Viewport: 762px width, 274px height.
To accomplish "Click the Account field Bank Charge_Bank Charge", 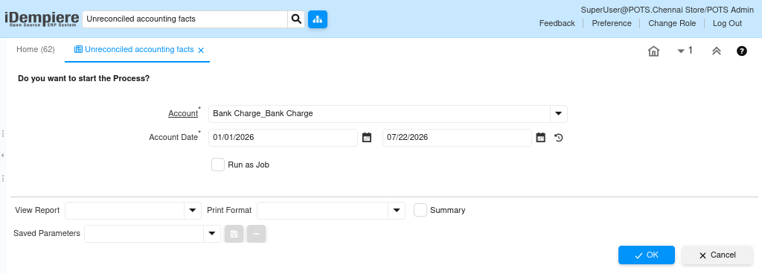I will click(380, 114).
